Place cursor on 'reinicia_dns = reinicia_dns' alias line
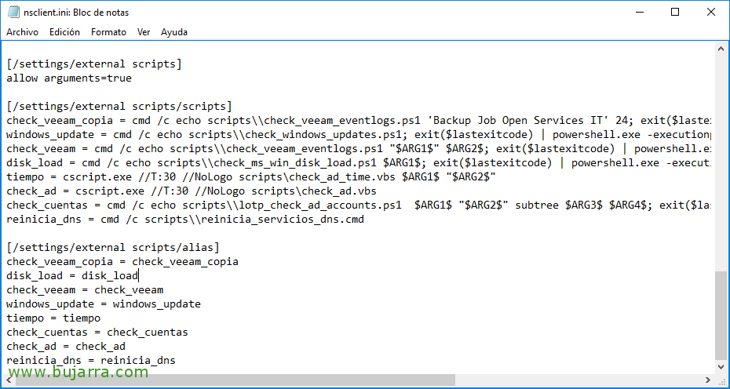The width and height of the screenshot is (730, 389). point(91,361)
